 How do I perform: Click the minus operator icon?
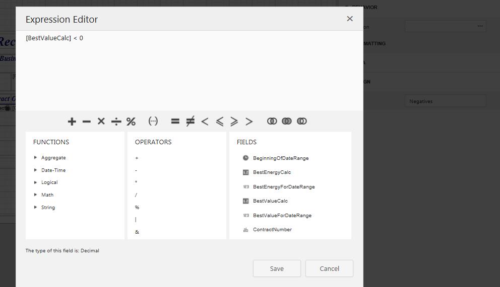[86, 121]
